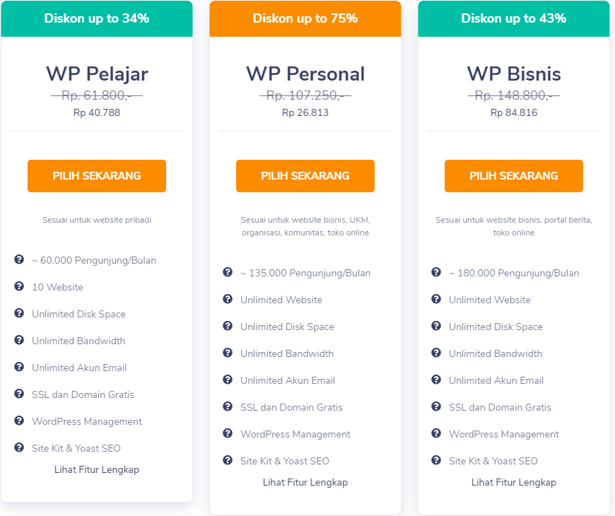Click WP Personal WordPress Management help icon
615x516 pixels.
point(228,433)
